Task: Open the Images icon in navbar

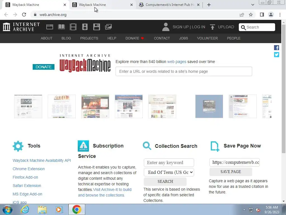Action: coord(108,27)
